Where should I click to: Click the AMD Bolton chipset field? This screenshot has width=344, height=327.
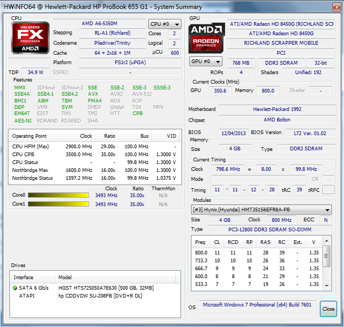(277, 120)
